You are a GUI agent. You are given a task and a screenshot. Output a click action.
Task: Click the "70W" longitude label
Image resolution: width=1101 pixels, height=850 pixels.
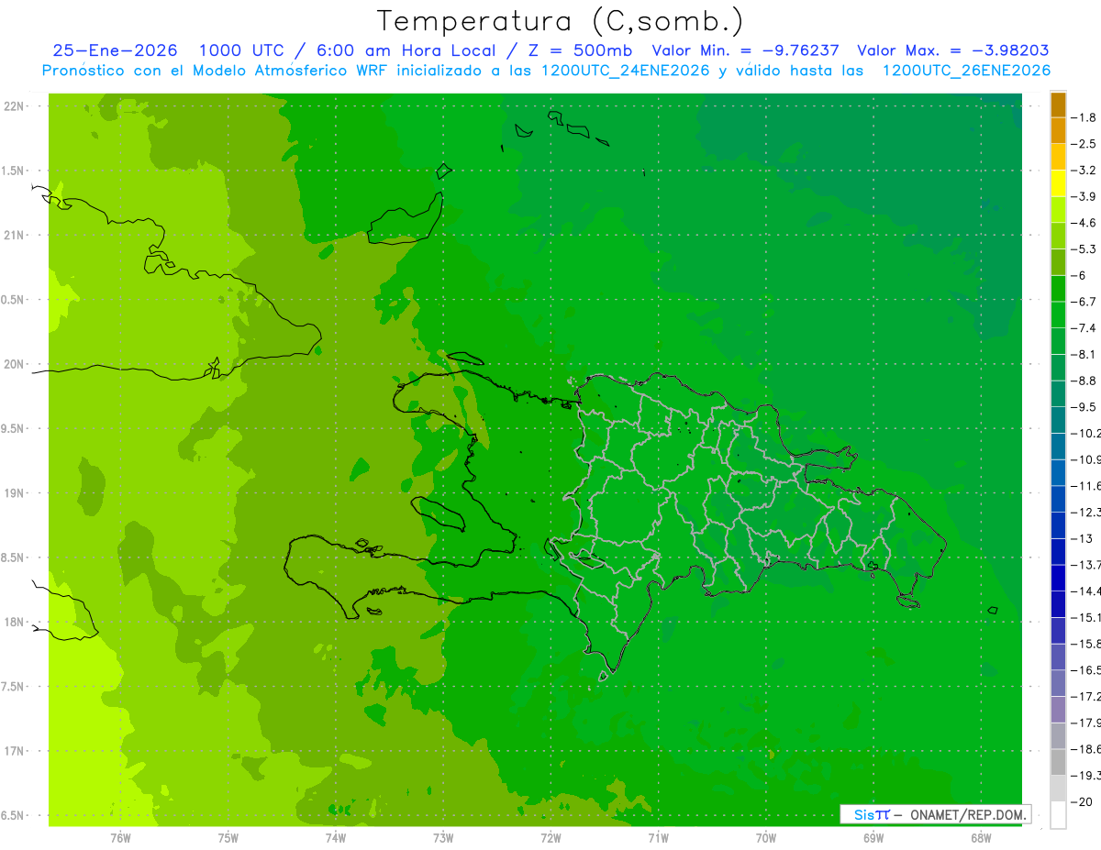tap(765, 837)
